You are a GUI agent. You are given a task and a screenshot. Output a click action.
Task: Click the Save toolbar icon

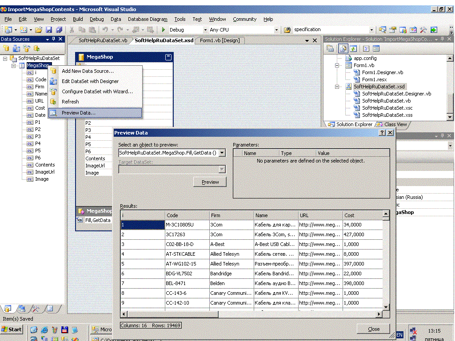(49, 30)
